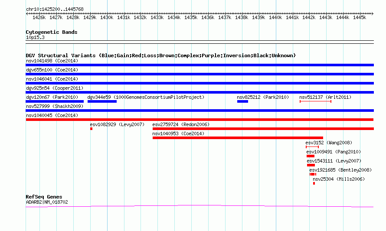This screenshot has height=231, width=386.
Task: Open variant nsv512137 (Arlt2011) label
Action: [x=325, y=97]
